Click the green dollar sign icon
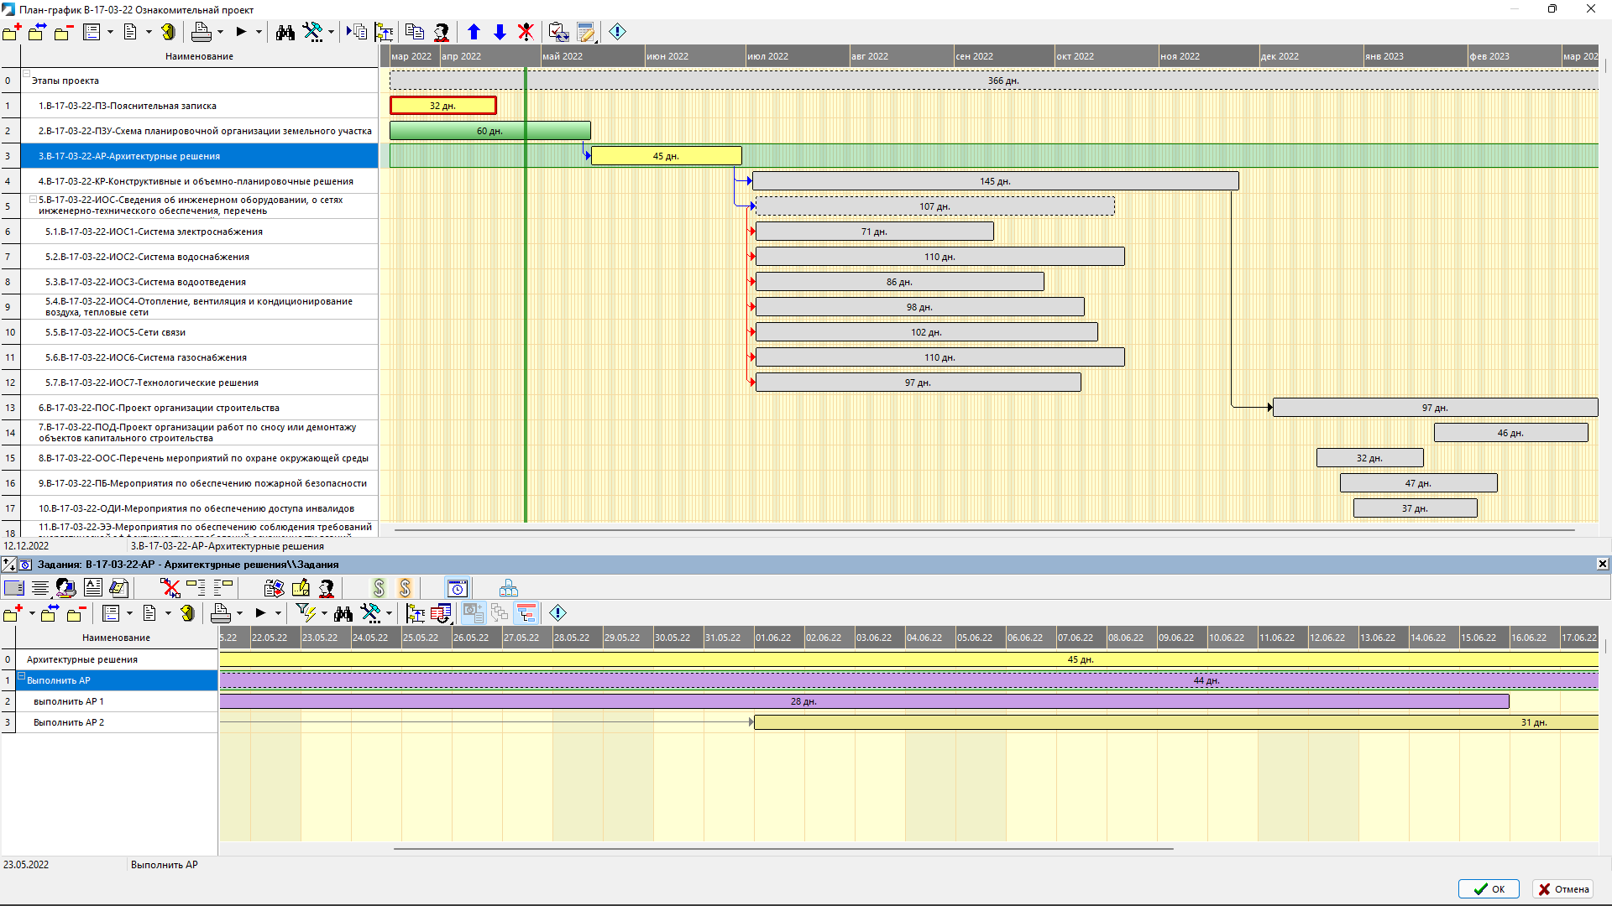 pos(379,588)
